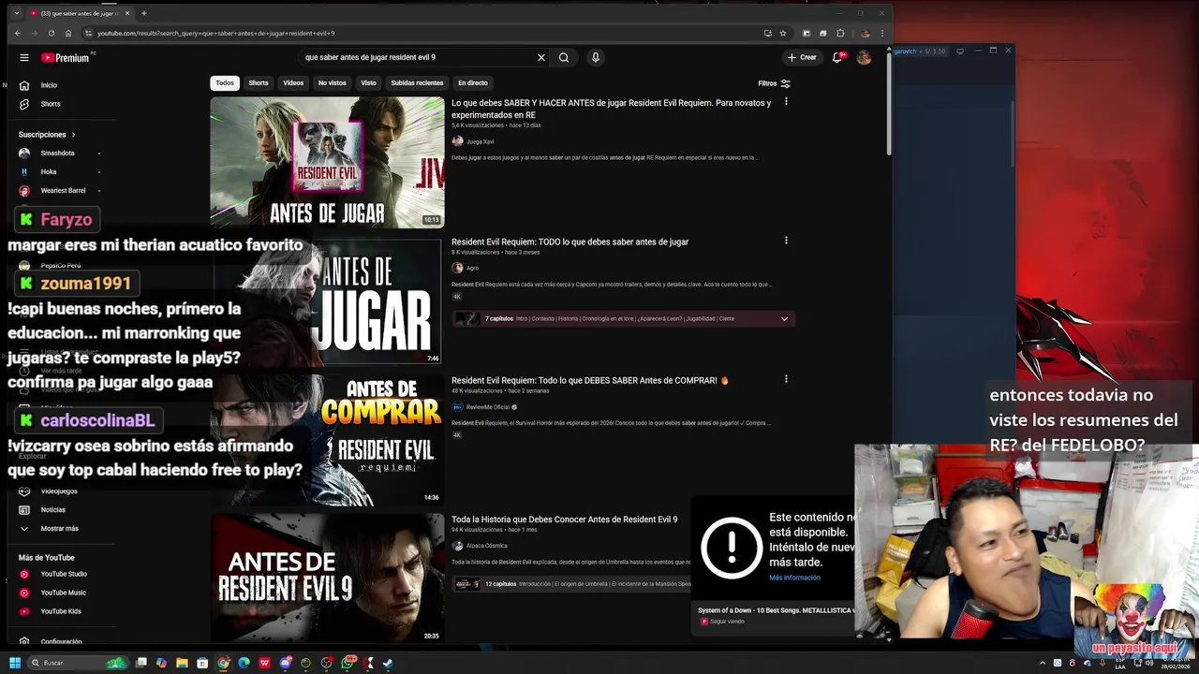Click the Más información link

pyautogui.click(x=794, y=578)
